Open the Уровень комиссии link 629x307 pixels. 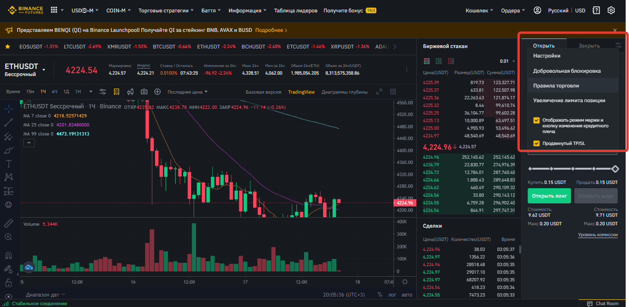pos(598,235)
